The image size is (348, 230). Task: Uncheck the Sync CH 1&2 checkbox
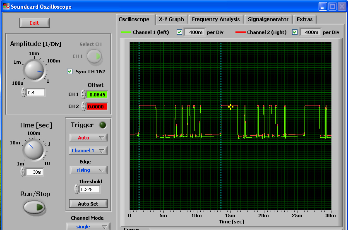[x=70, y=72]
